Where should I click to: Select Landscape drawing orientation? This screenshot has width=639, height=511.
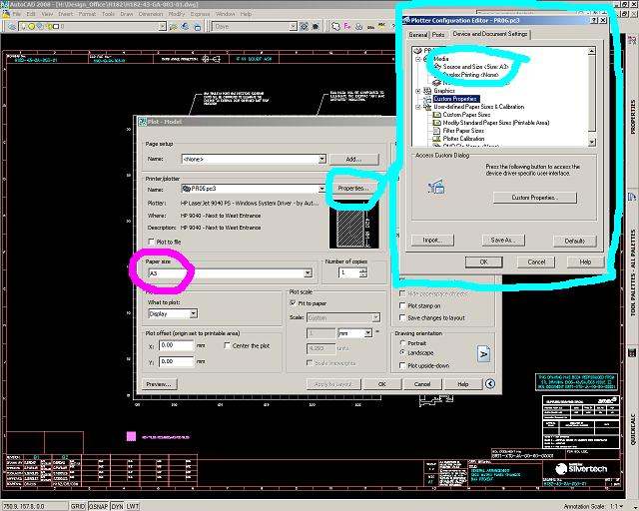tap(402, 352)
